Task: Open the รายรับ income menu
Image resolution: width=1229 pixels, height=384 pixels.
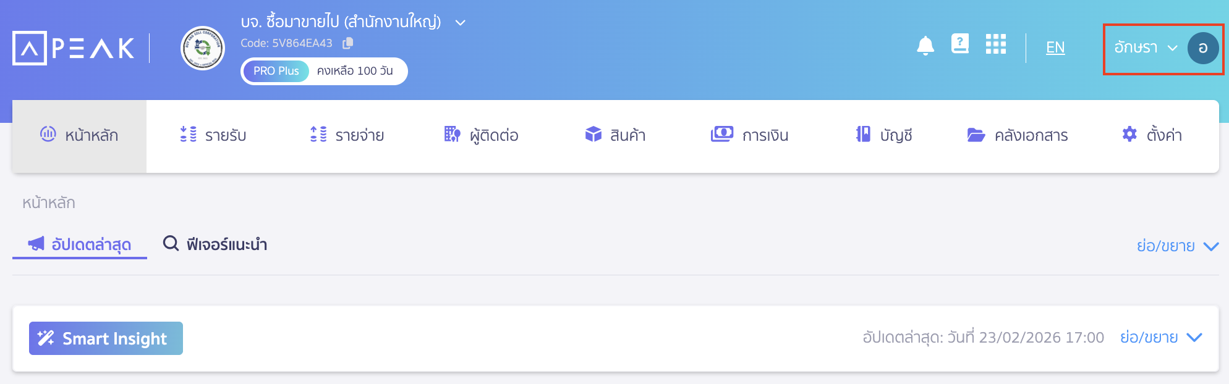Action: click(213, 135)
